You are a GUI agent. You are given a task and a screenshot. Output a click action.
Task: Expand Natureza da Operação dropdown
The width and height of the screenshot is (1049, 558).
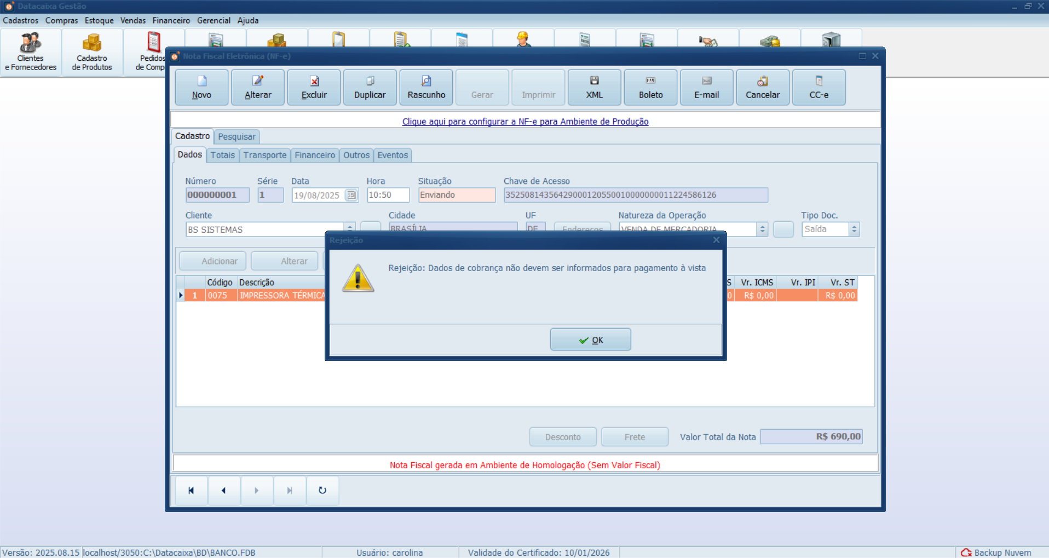click(x=762, y=229)
